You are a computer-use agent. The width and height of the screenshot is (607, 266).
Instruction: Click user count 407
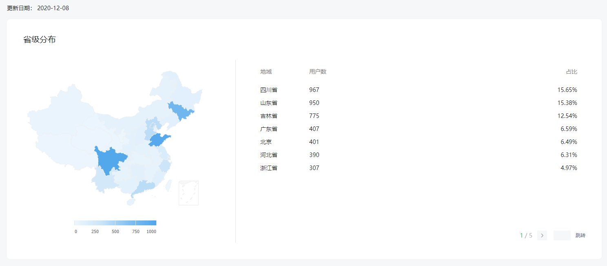point(314,129)
